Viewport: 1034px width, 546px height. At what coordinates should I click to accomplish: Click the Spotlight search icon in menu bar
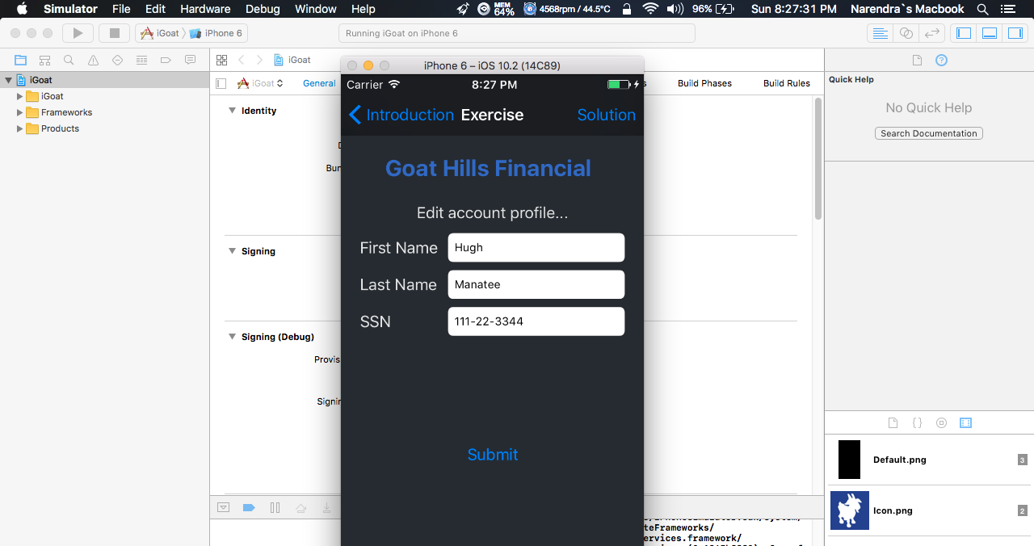pos(982,9)
